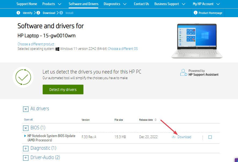The height and width of the screenshot is (162, 238).
Task: Go to the Download step
Action: tap(49, 13)
